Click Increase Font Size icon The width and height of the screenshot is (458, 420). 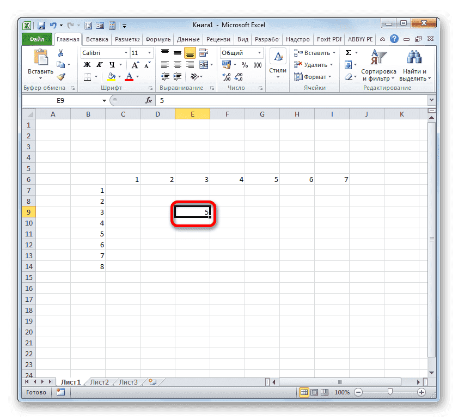click(x=135, y=64)
